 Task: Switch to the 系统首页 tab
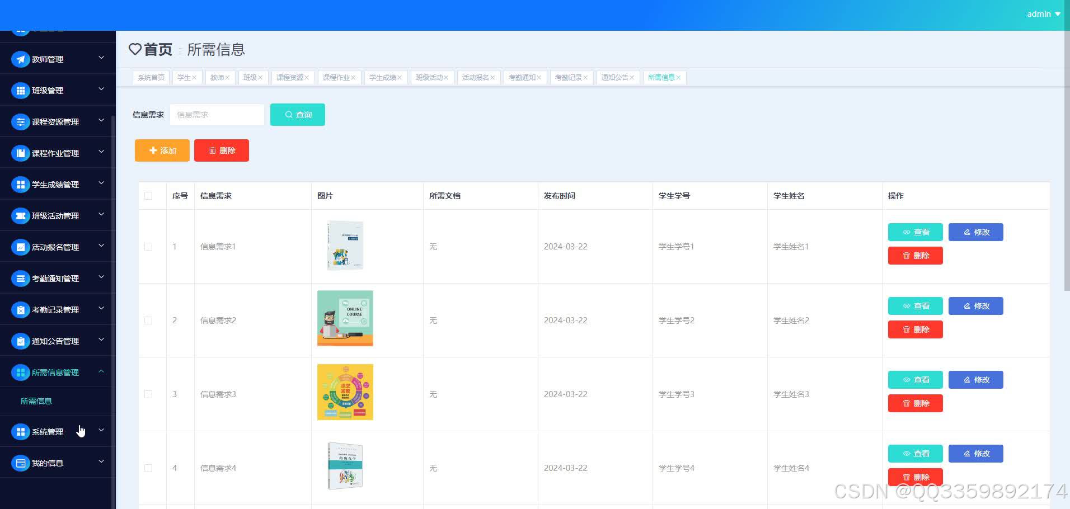coord(151,78)
